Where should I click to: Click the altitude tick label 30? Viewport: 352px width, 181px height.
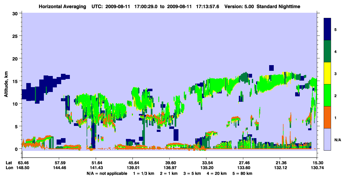(16, 13)
